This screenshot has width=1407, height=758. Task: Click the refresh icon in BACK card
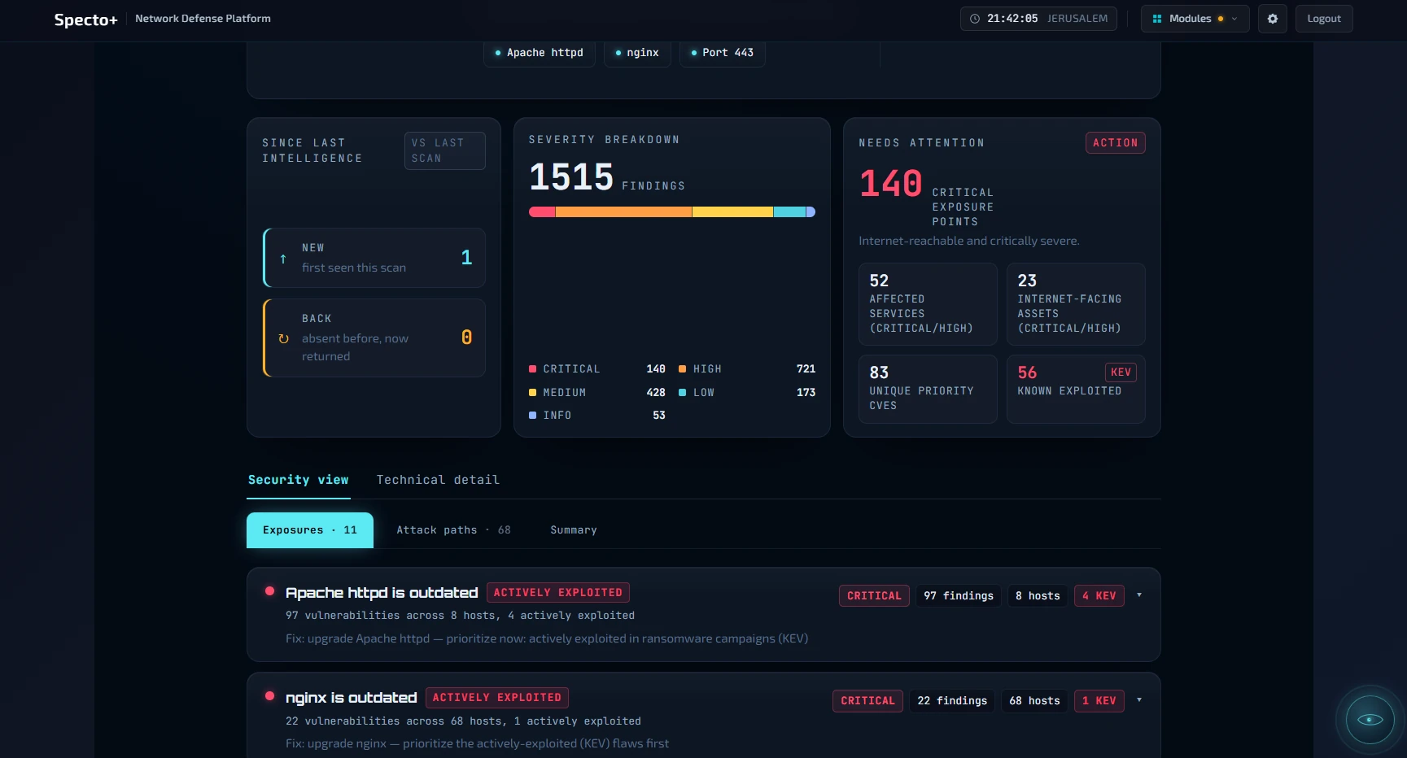283,338
